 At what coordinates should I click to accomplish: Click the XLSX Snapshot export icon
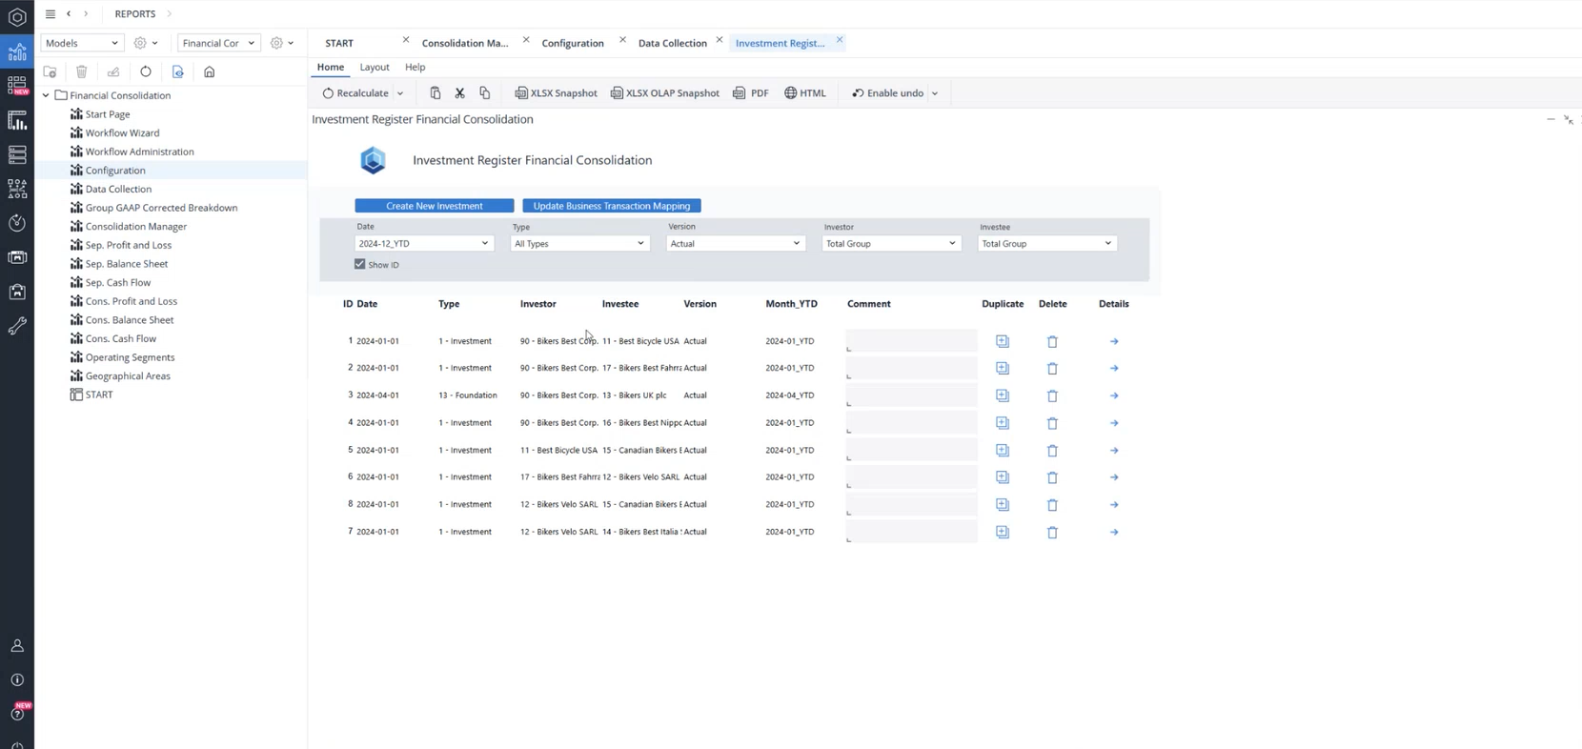521,93
